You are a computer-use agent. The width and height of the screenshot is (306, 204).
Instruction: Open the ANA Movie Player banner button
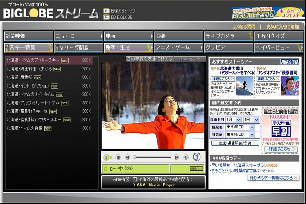pyautogui.click(x=153, y=182)
